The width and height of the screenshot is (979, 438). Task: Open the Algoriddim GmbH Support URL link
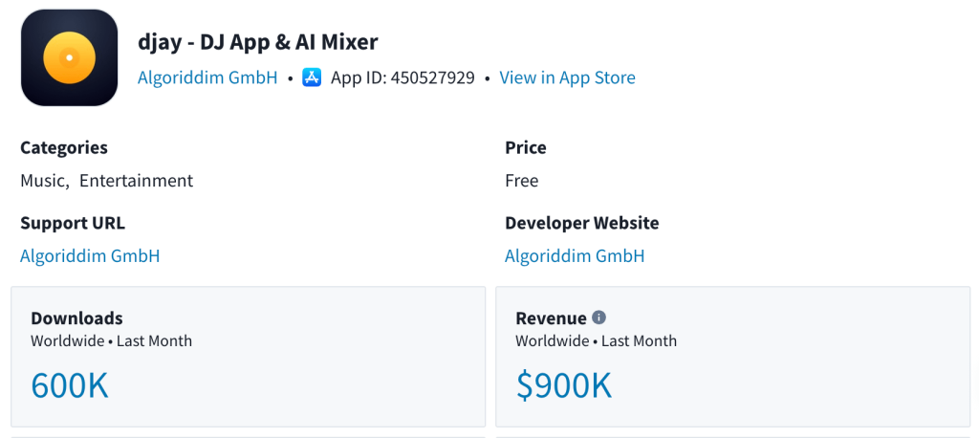coord(90,255)
